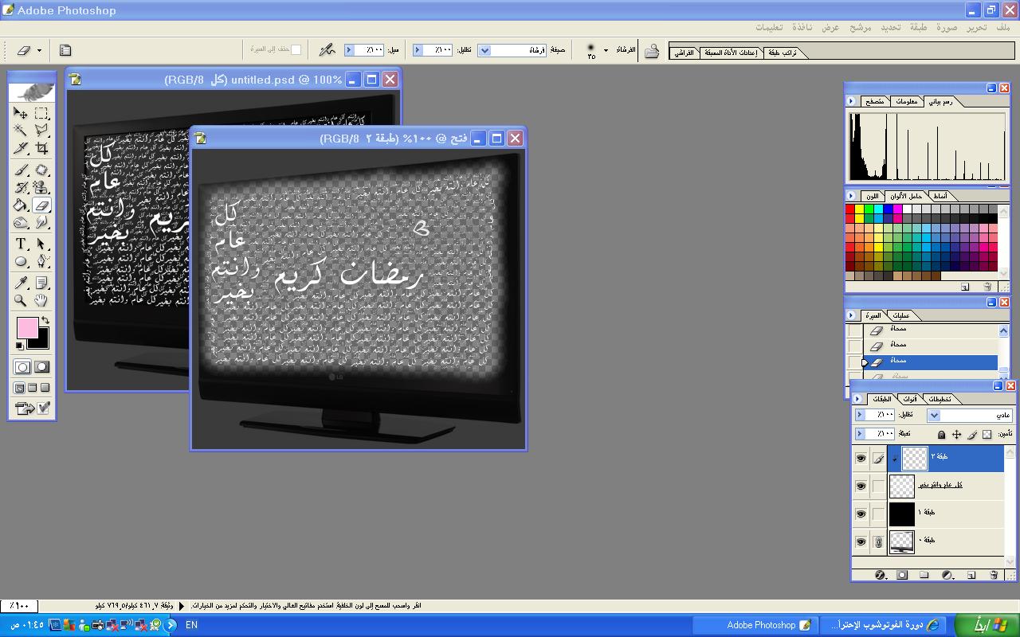Activate the Eyedropper tool
Screen dimensions: 1020x637
click(x=22, y=283)
